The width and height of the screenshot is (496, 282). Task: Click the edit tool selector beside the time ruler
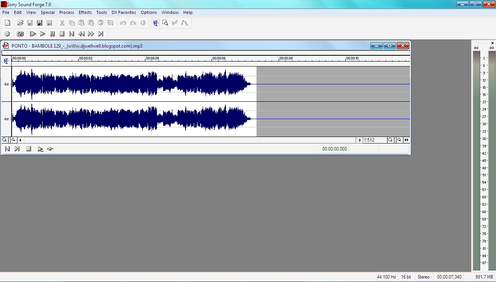pos(6,61)
